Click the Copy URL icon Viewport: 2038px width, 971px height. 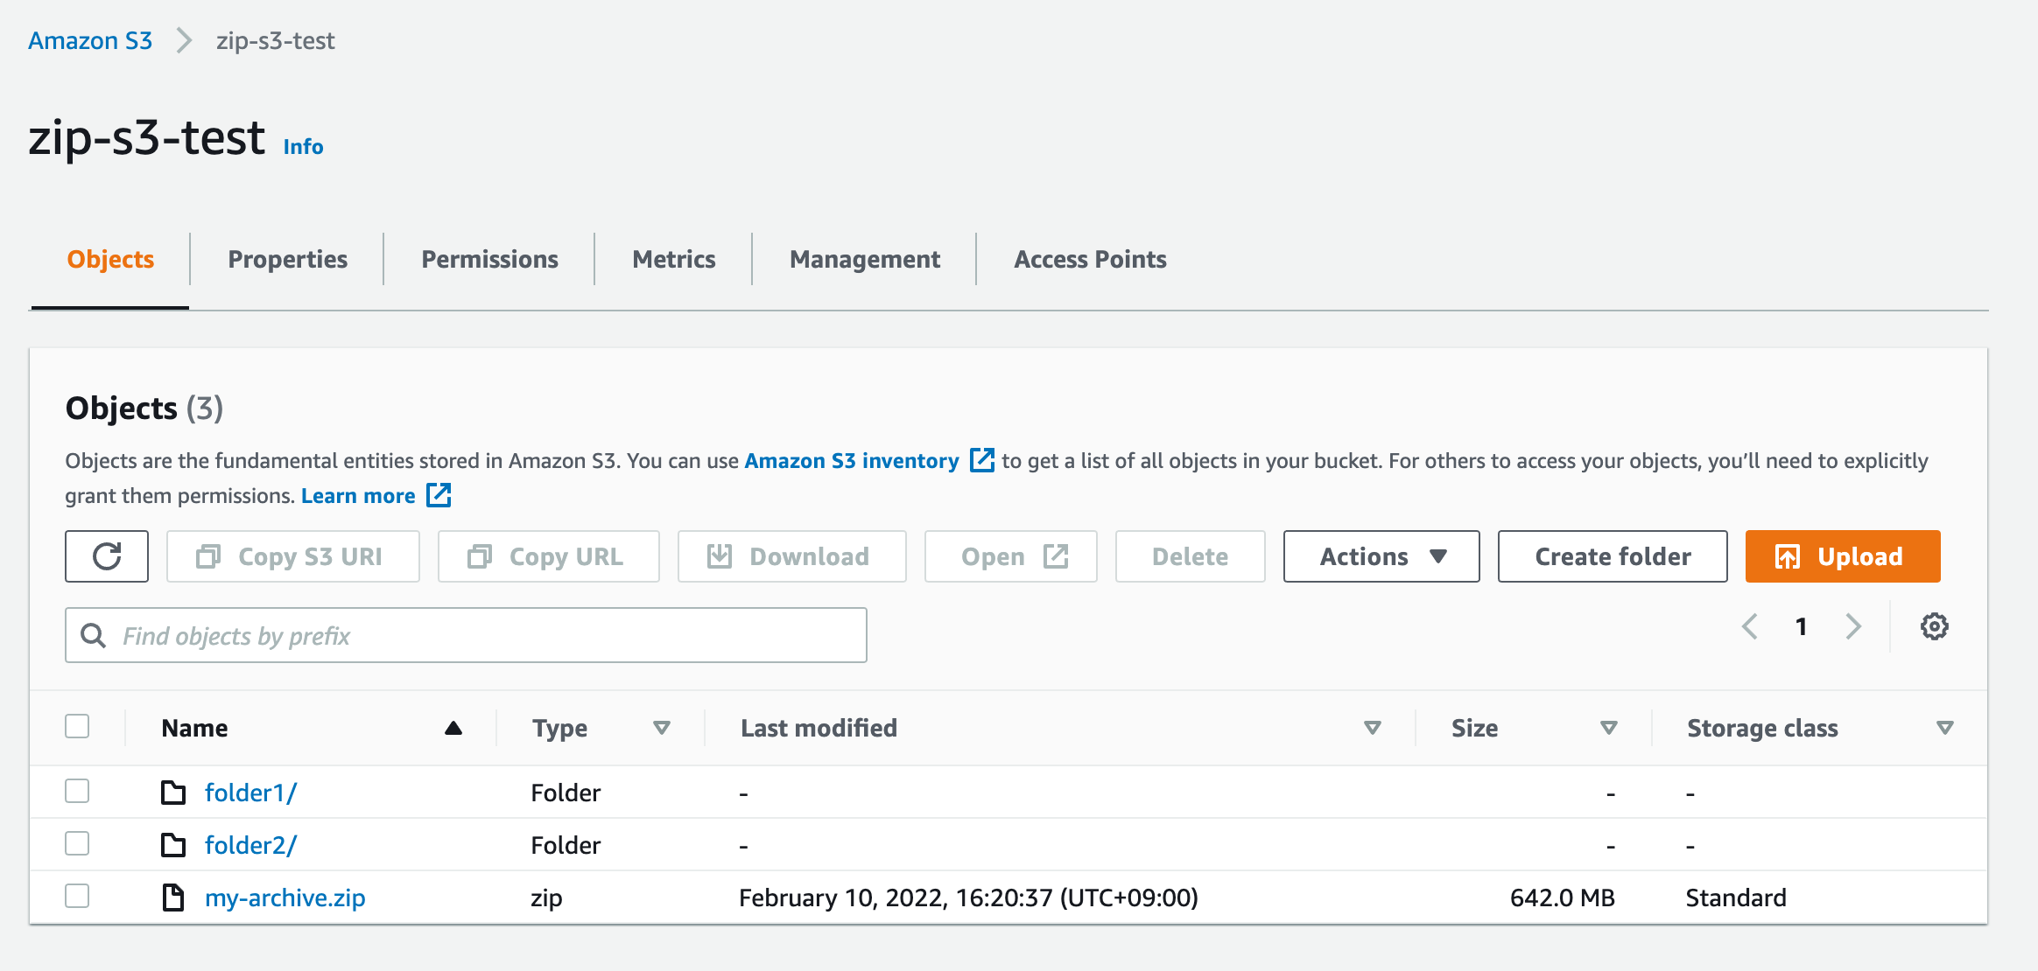(479, 556)
